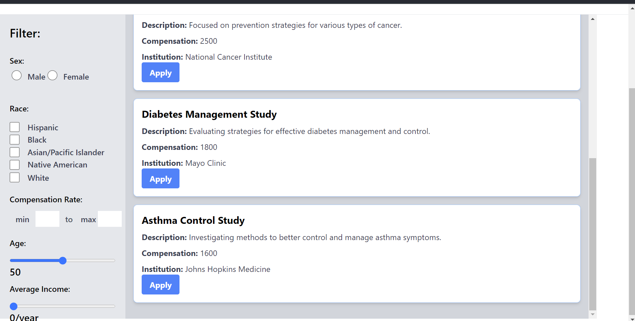Viewport: 635px width, 321px height.
Task: Apply to the Asthma Control Study
Action: coord(161,285)
